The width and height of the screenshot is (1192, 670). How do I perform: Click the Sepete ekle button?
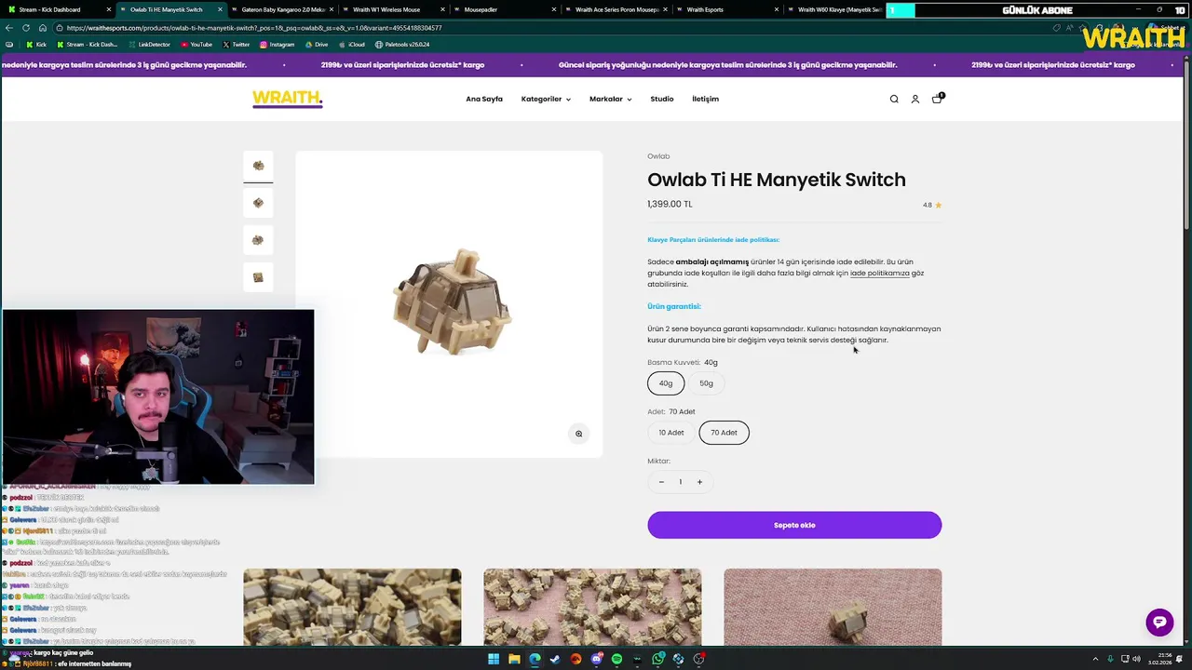pyautogui.click(x=794, y=525)
